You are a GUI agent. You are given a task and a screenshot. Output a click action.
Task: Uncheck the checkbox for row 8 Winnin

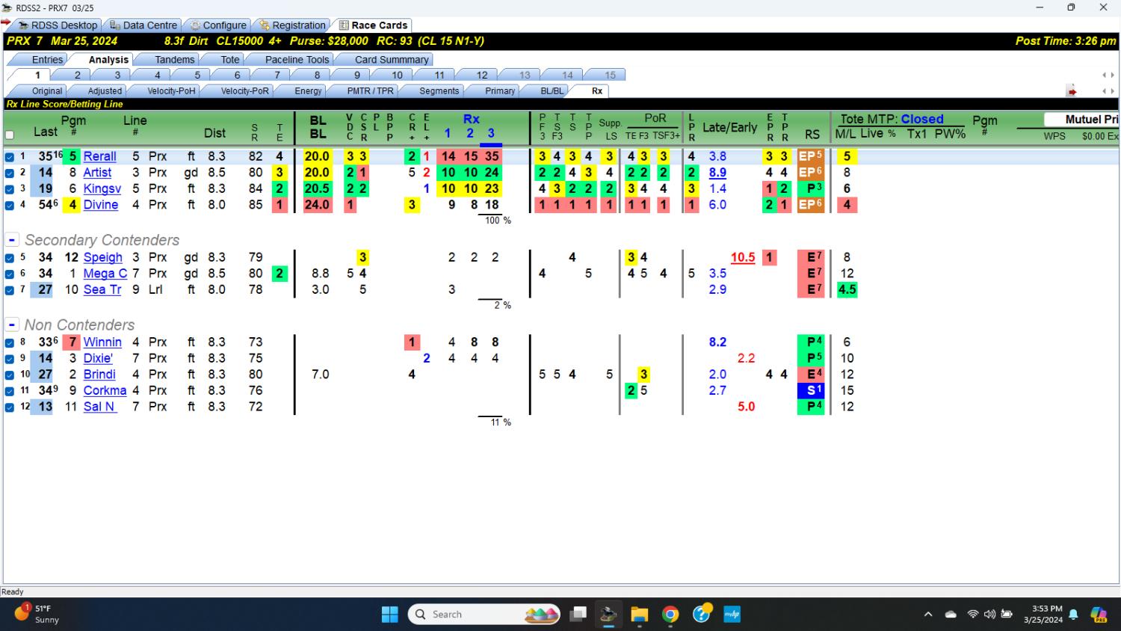(10, 343)
